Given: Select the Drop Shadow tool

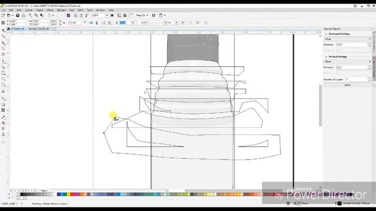Looking at the screenshot, I should click(x=3, y=104).
